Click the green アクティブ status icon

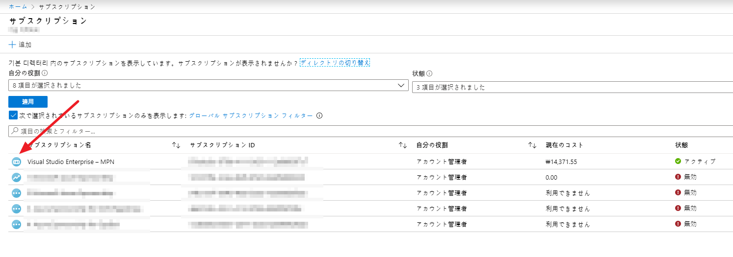tap(678, 161)
